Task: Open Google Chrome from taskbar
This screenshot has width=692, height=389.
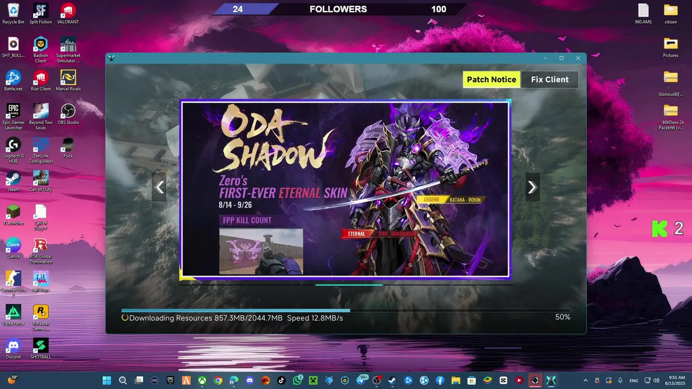Action: (218, 380)
